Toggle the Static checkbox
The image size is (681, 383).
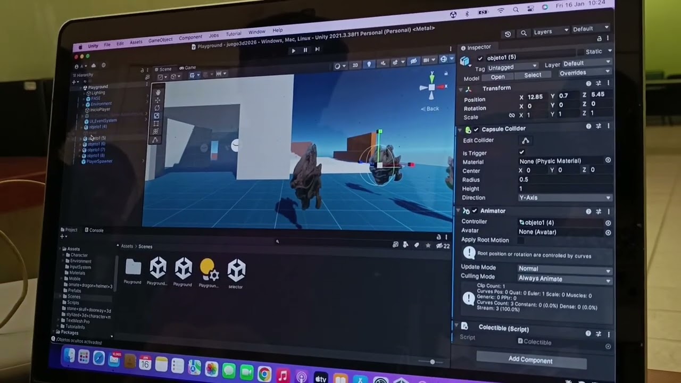coord(582,53)
